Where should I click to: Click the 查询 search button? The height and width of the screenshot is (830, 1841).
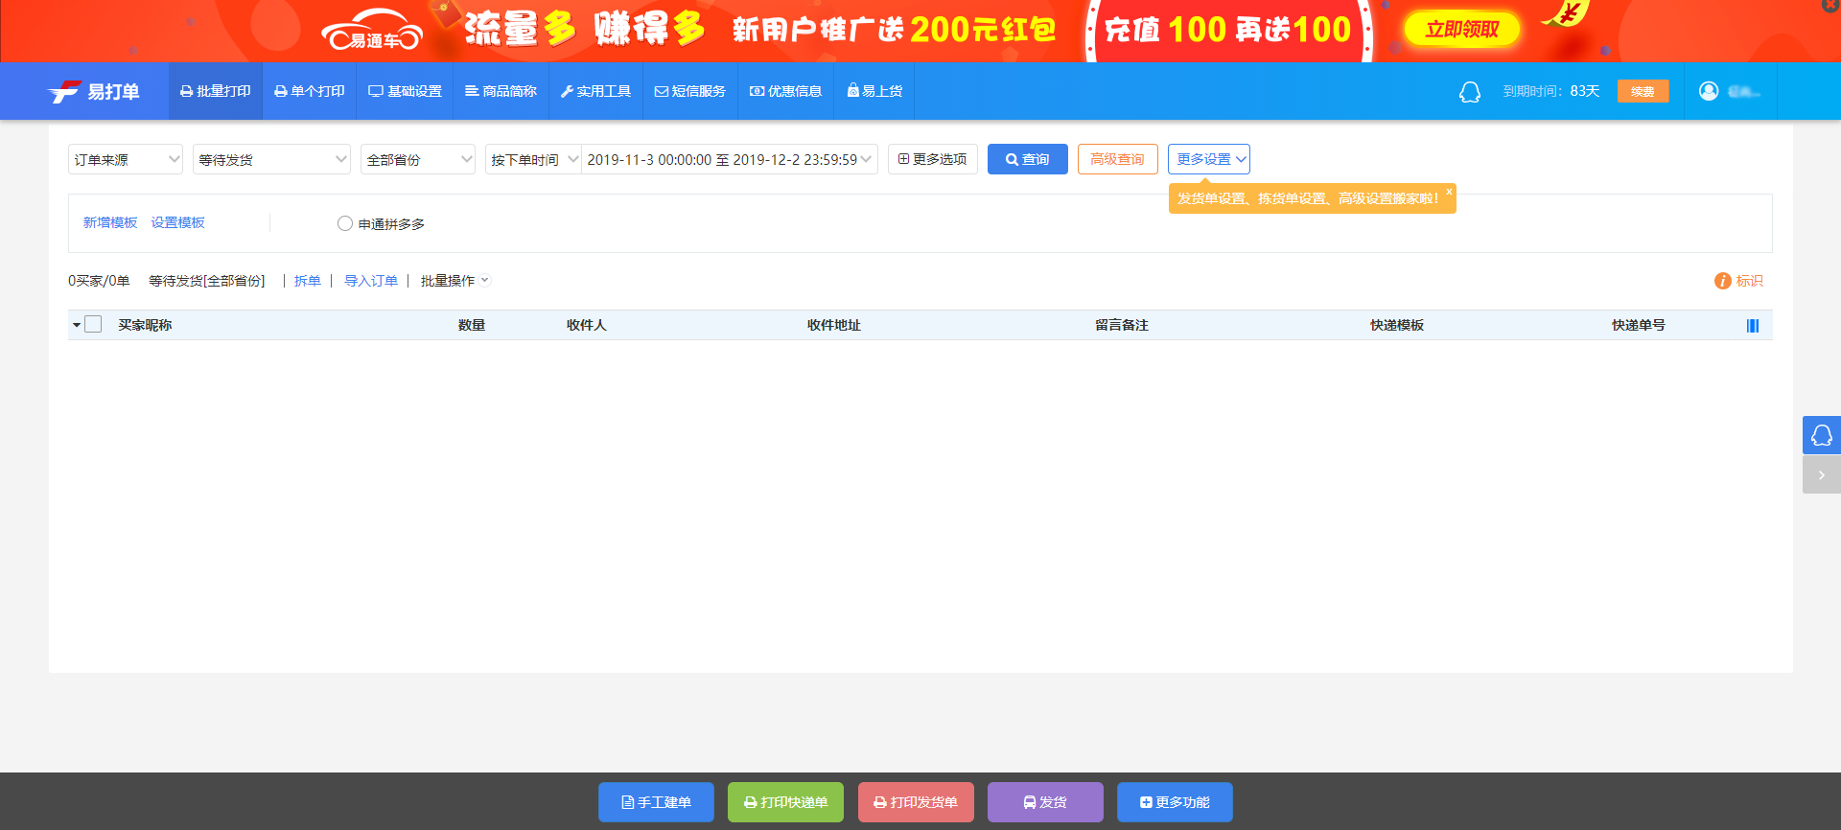(x=1028, y=159)
